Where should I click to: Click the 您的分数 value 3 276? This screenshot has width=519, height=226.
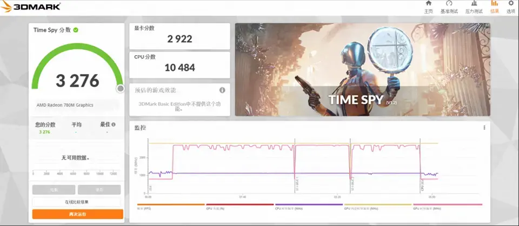tap(44, 132)
